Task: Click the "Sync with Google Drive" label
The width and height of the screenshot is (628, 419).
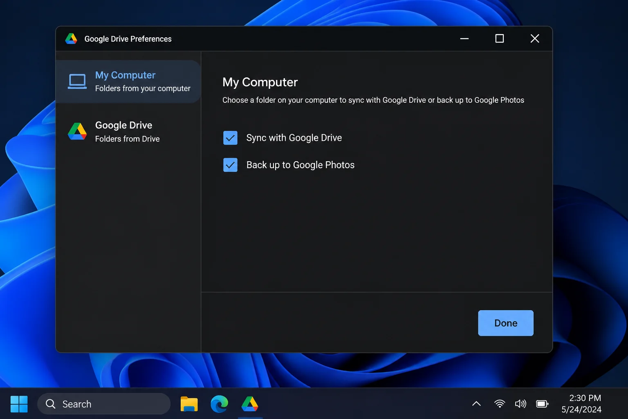Action: point(294,138)
